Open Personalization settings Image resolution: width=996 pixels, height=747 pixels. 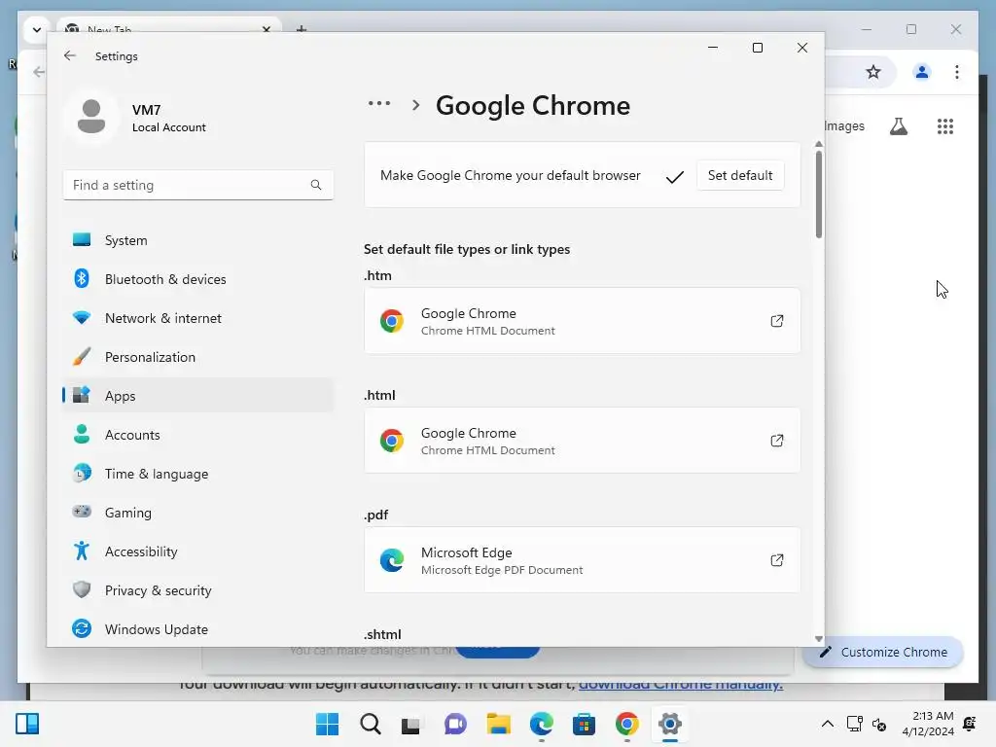[x=197, y=357]
